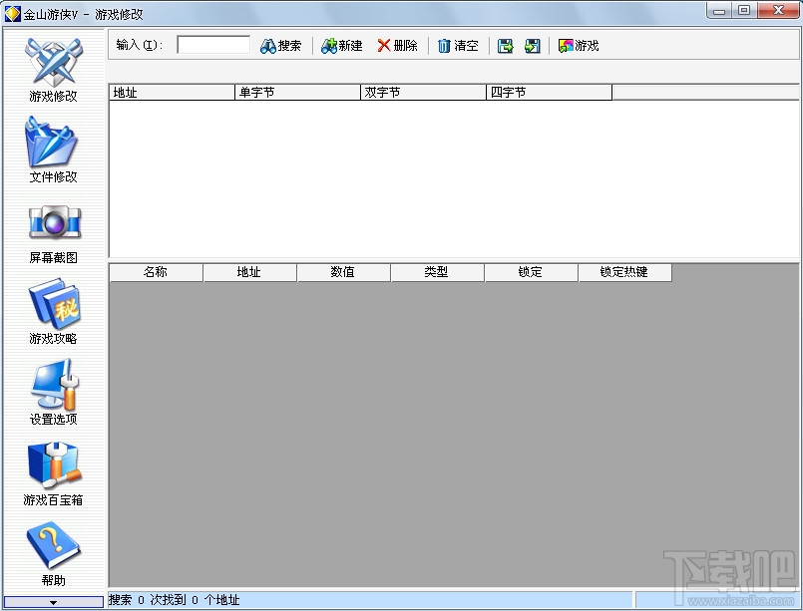The width and height of the screenshot is (803, 611).
Task: Click the 名称 column header
Action: (156, 272)
